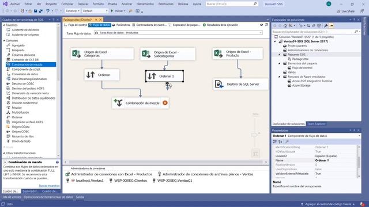This screenshot has width=369, height=207.
Task: Open the Archivo menu
Action: [x=15, y=4]
